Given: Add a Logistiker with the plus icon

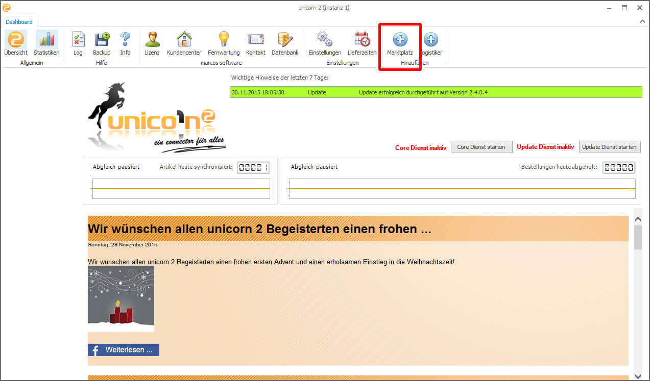Looking at the screenshot, I should [x=431, y=40].
